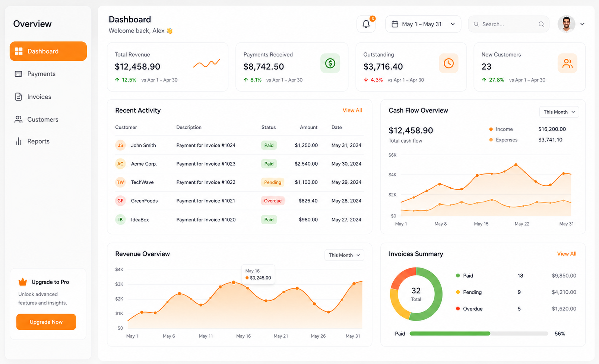599x364 pixels.
Task: Click the Customer column header
Action: point(126,127)
